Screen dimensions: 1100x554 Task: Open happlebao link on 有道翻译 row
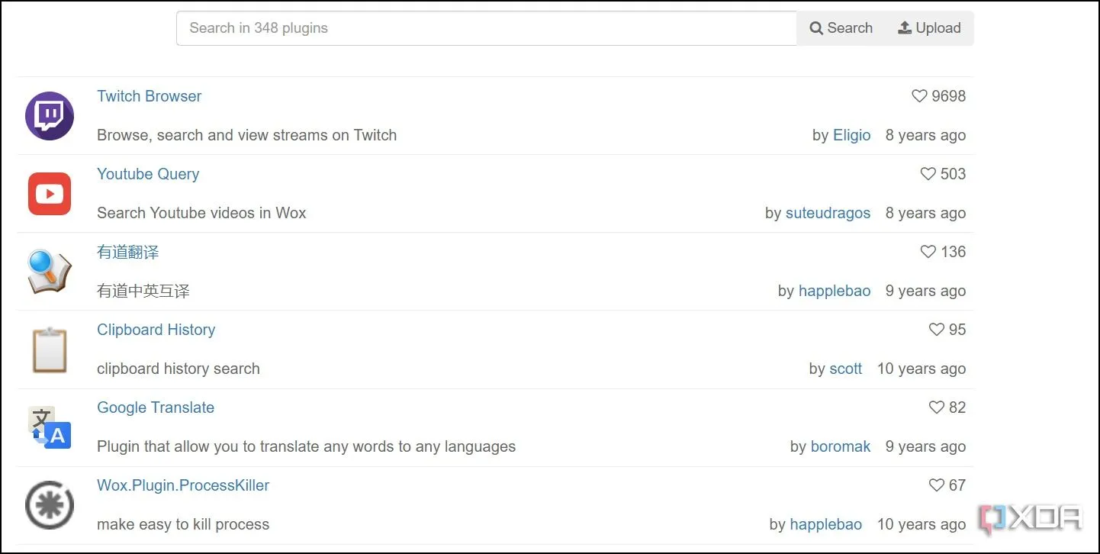click(x=835, y=291)
